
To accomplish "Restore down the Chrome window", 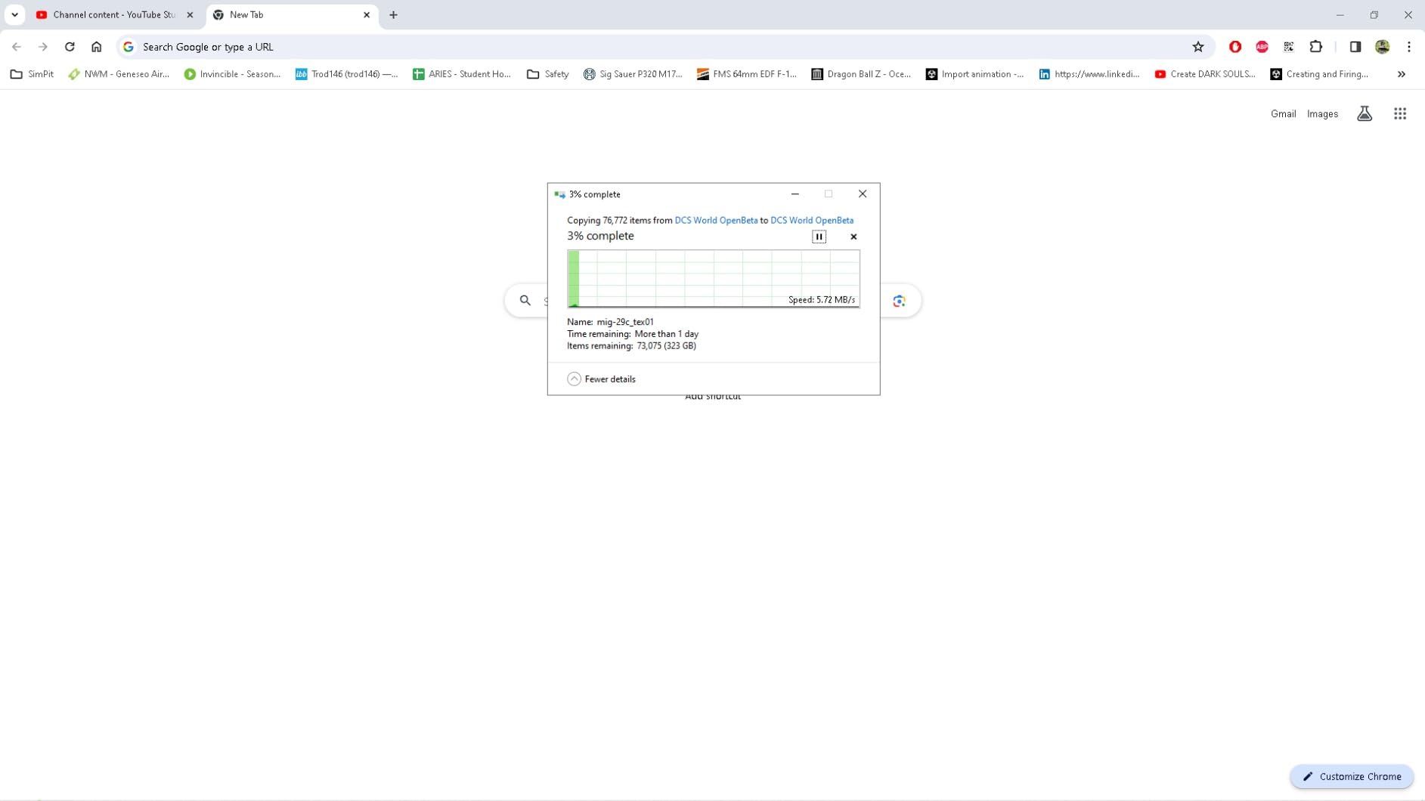I will click(x=1374, y=15).
